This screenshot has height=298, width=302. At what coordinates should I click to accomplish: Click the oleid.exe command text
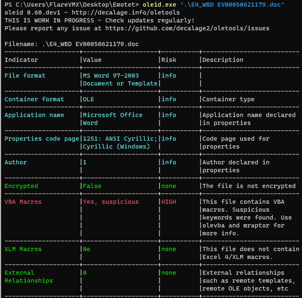(x=159, y=5)
